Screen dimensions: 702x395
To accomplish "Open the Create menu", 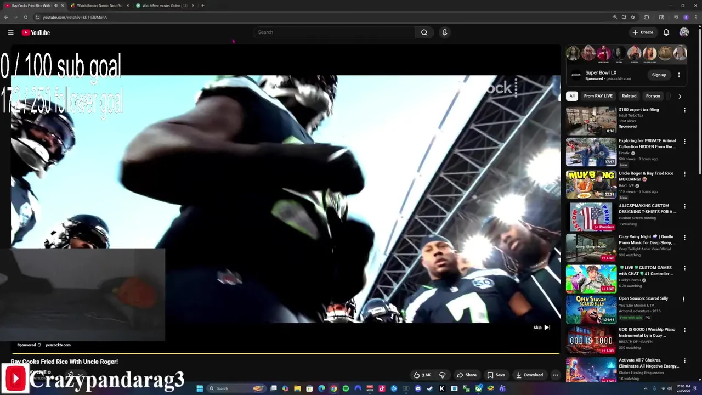I will [x=643, y=32].
